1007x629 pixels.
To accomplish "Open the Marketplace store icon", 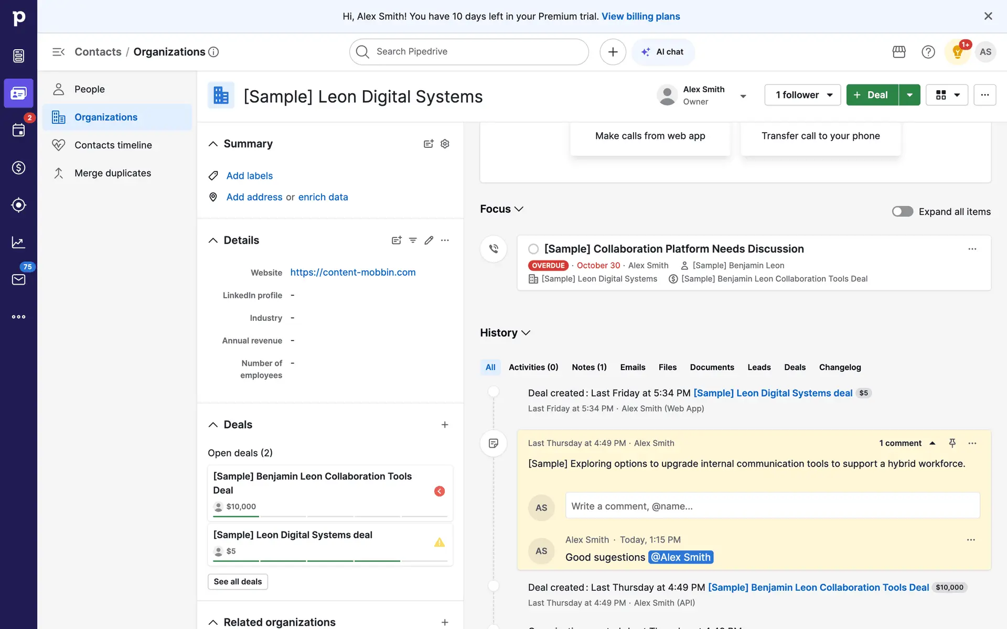I will (899, 52).
